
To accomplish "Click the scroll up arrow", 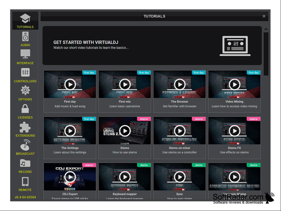I will 266,29.
